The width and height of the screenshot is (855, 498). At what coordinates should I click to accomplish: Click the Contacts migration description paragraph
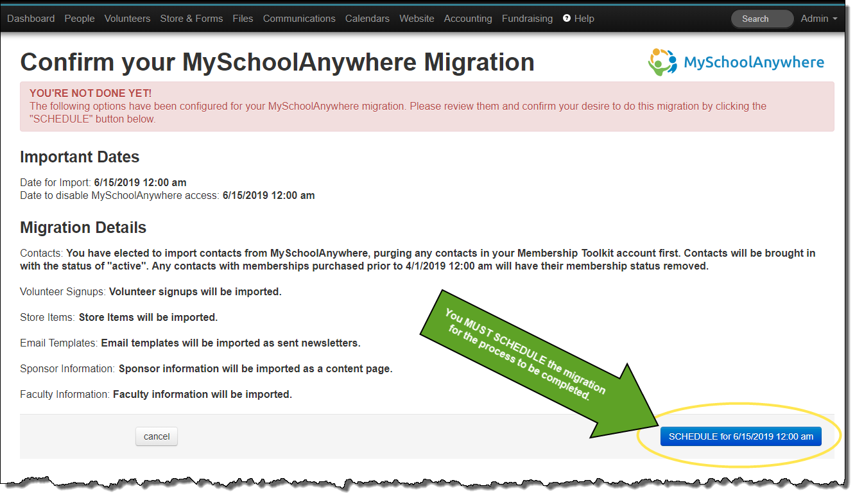[x=418, y=260]
